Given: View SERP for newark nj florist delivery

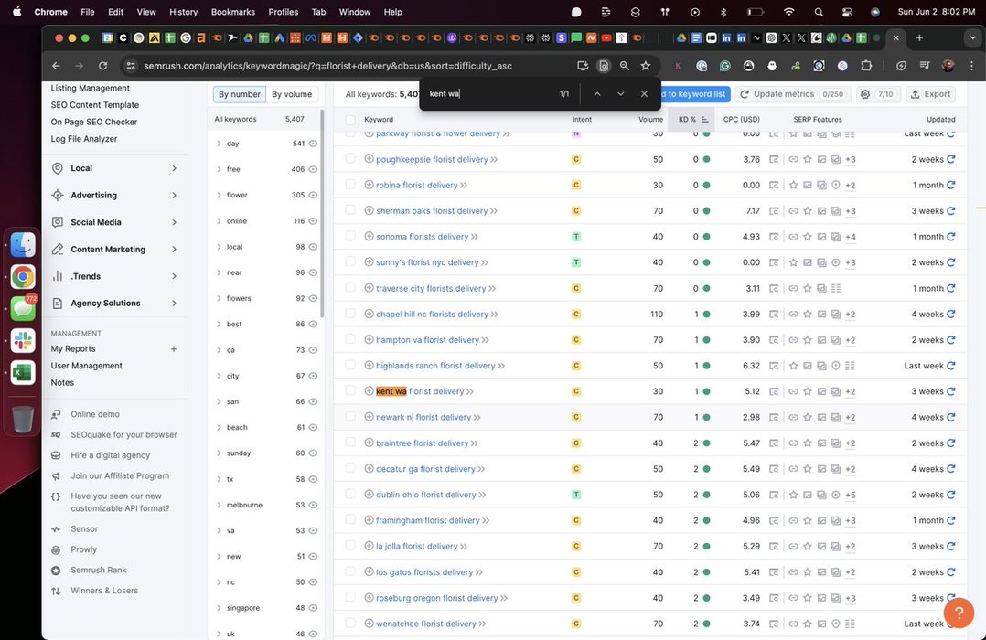Looking at the screenshot, I should pyautogui.click(x=774, y=417).
